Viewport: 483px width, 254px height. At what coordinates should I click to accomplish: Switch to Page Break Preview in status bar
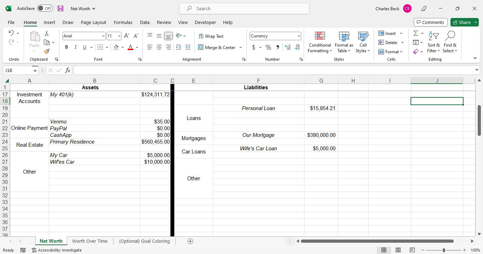pyautogui.click(x=412, y=250)
